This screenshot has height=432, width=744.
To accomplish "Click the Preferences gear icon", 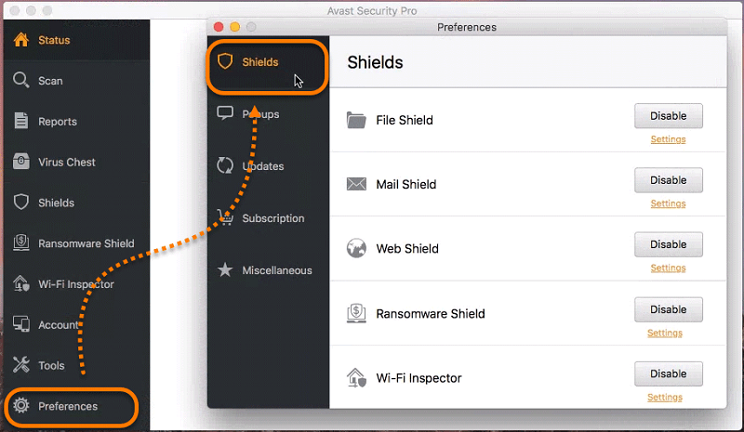I will pos(20,405).
